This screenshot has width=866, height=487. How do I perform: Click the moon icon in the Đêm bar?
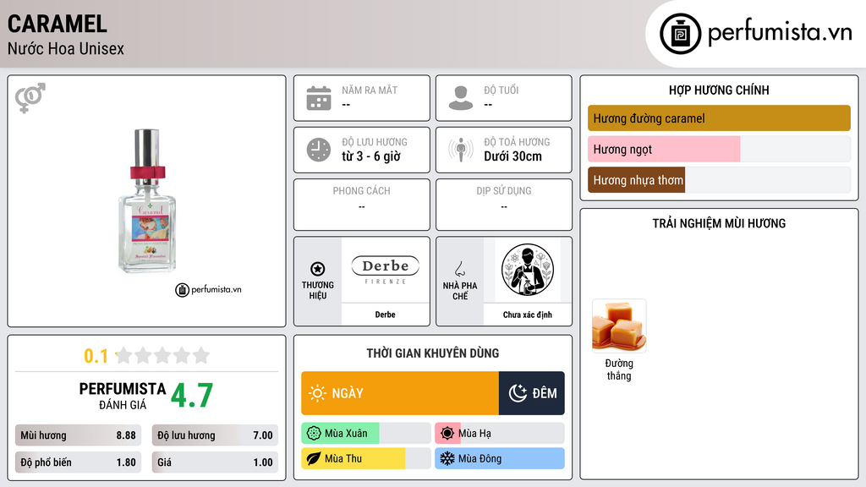[518, 393]
